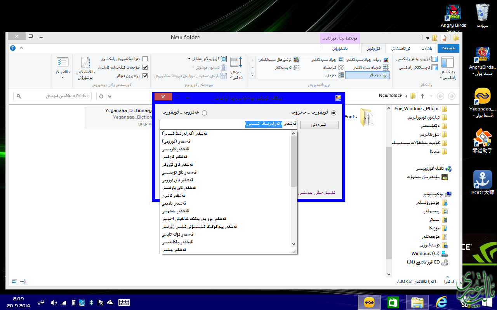Open the Navigation pane (يۆتكىلىش رامكىسى) button
497x310 pixels.
point(447,68)
